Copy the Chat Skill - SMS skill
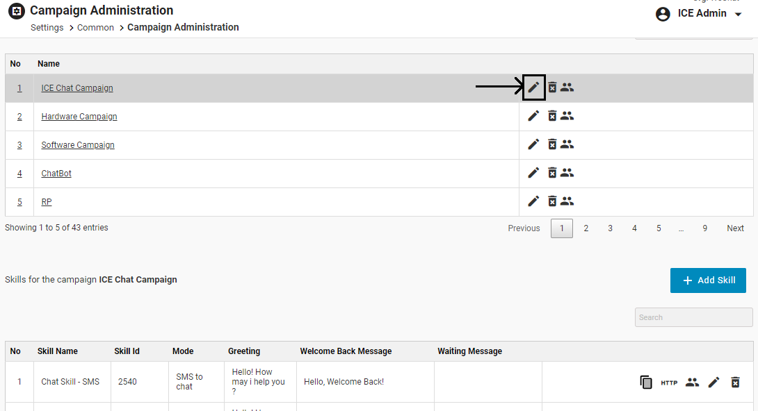 [646, 382]
